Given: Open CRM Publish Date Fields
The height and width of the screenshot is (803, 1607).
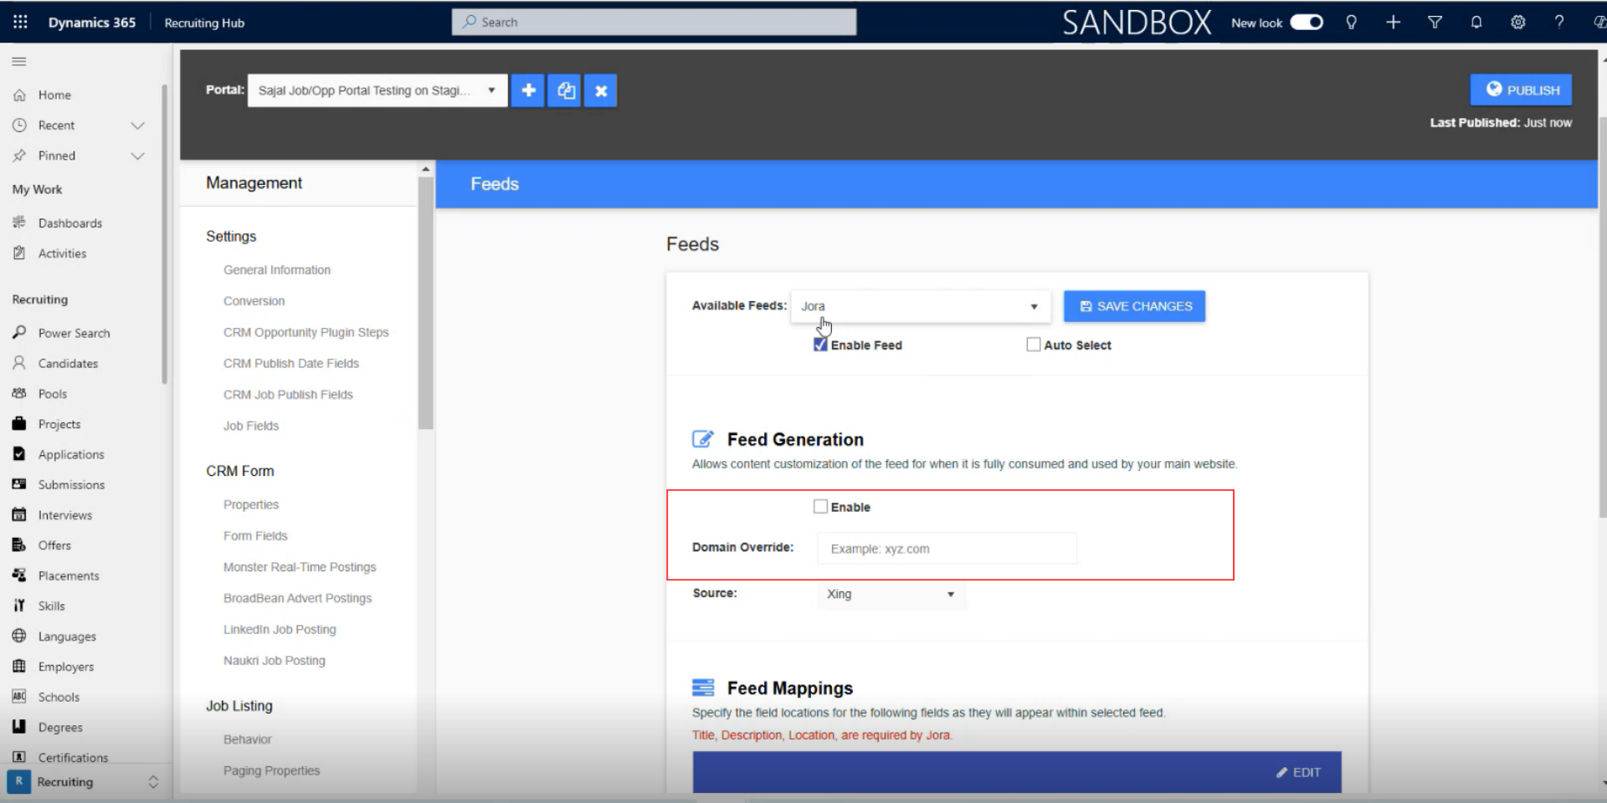Looking at the screenshot, I should coord(291,363).
